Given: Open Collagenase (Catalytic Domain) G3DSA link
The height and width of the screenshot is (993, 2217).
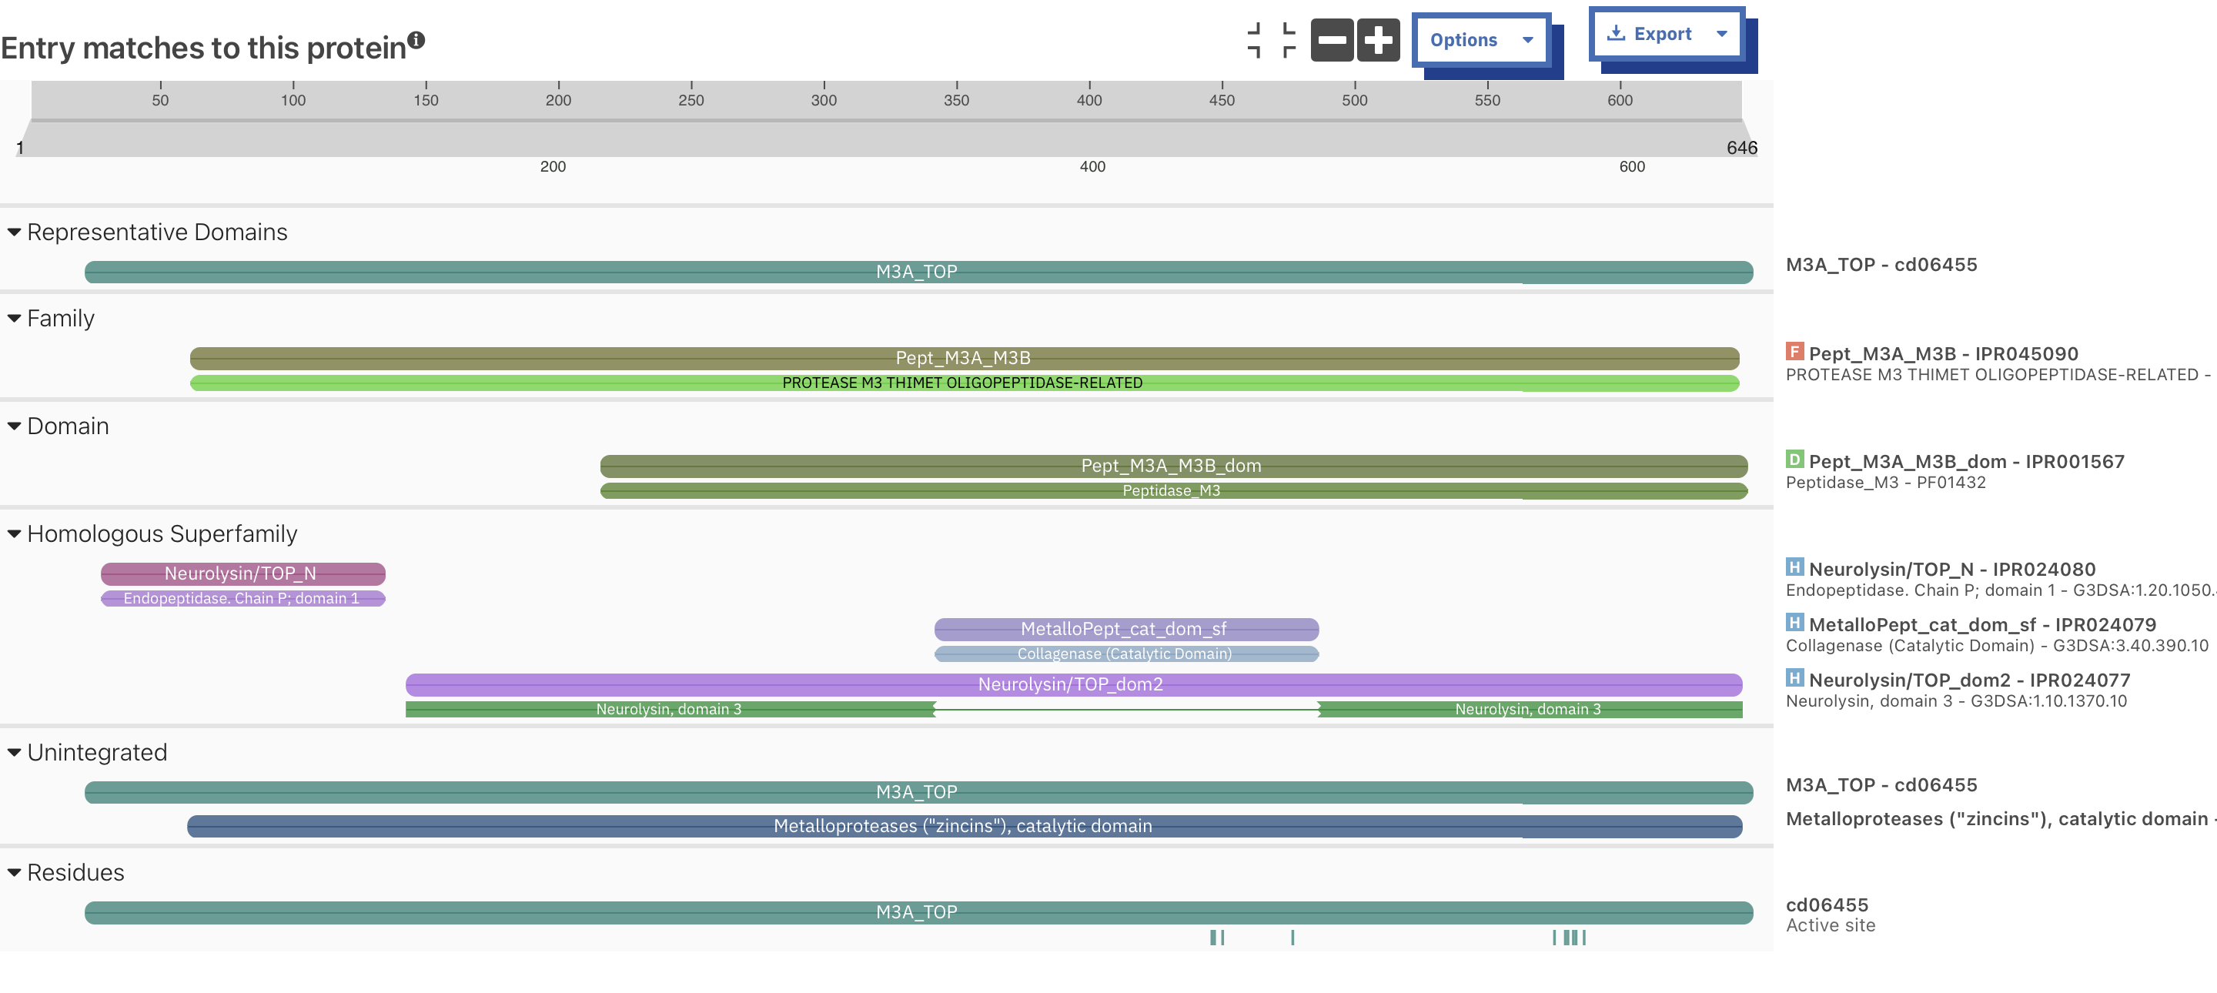Looking at the screenshot, I should click(x=1997, y=645).
